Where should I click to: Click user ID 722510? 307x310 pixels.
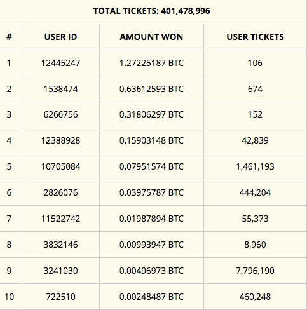click(x=60, y=297)
